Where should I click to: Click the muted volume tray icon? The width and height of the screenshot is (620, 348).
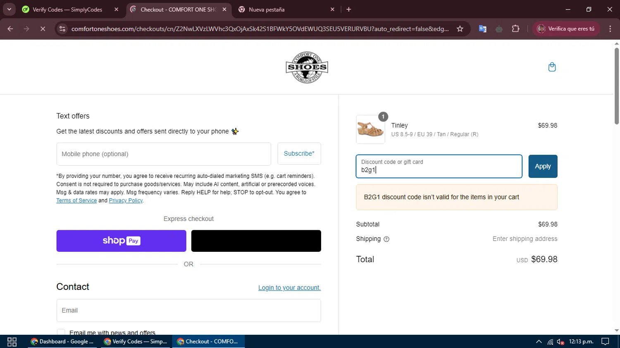pyautogui.click(x=560, y=342)
